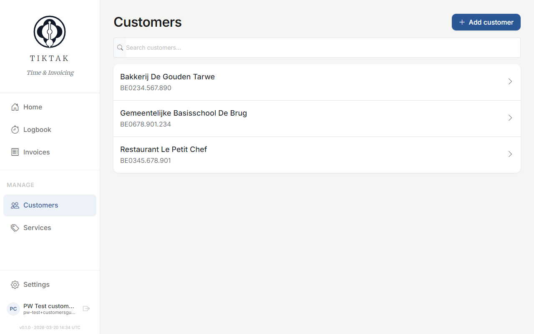Click the Settings gear icon

[x=15, y=284]
